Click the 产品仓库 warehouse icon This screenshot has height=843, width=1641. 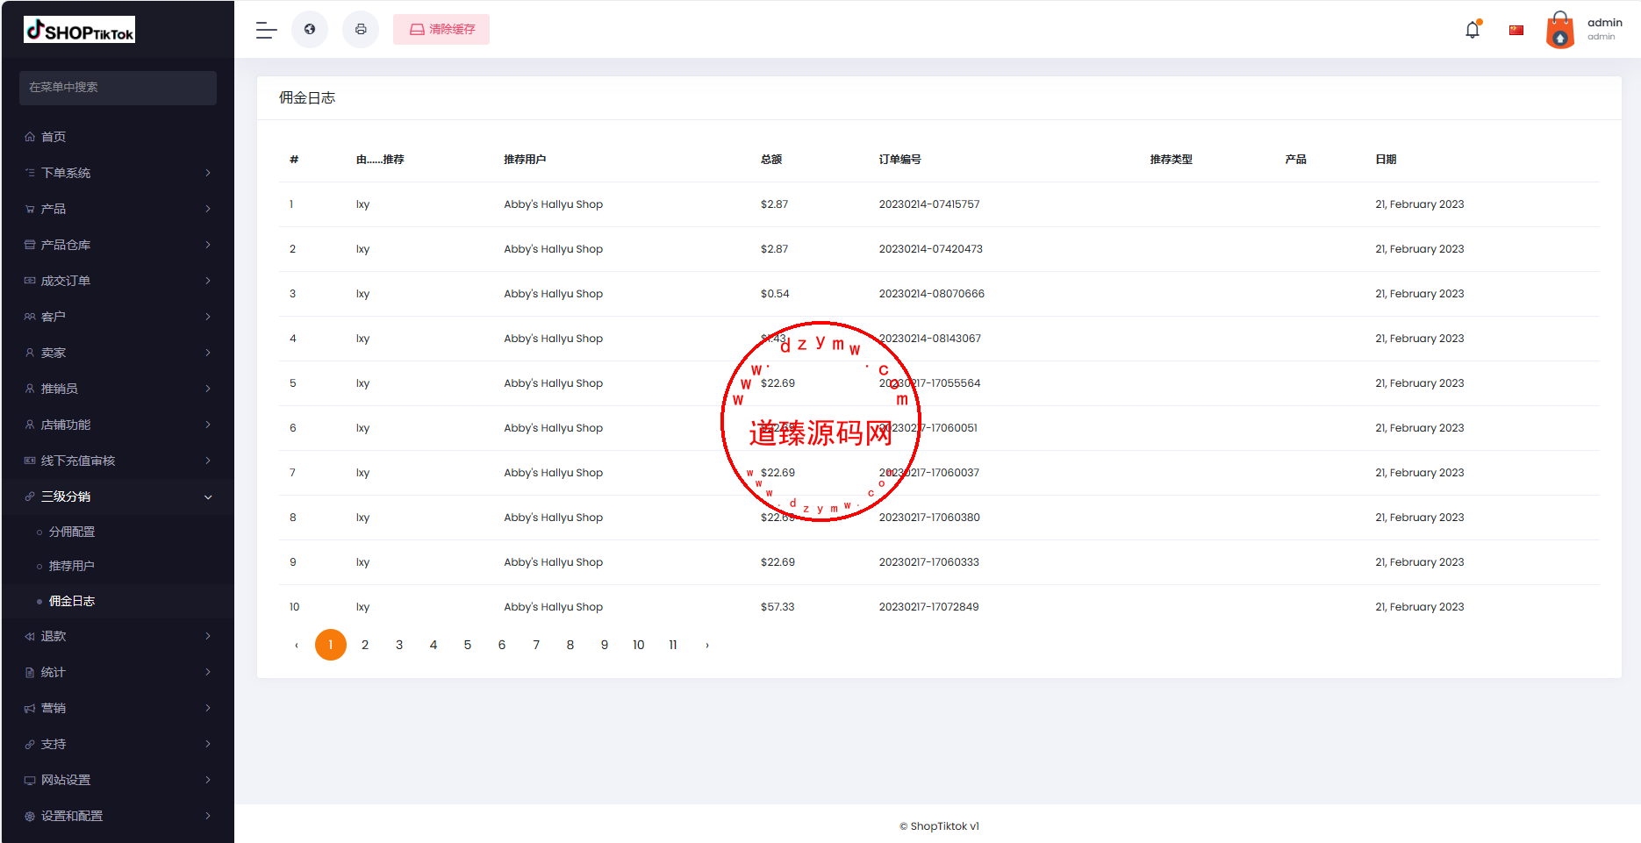[30, 245]
